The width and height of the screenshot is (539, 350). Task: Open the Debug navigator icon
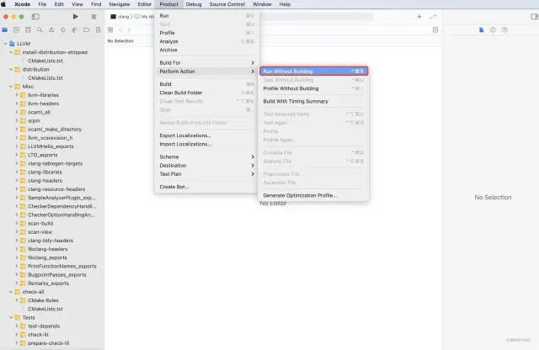(x=74, y=30)
